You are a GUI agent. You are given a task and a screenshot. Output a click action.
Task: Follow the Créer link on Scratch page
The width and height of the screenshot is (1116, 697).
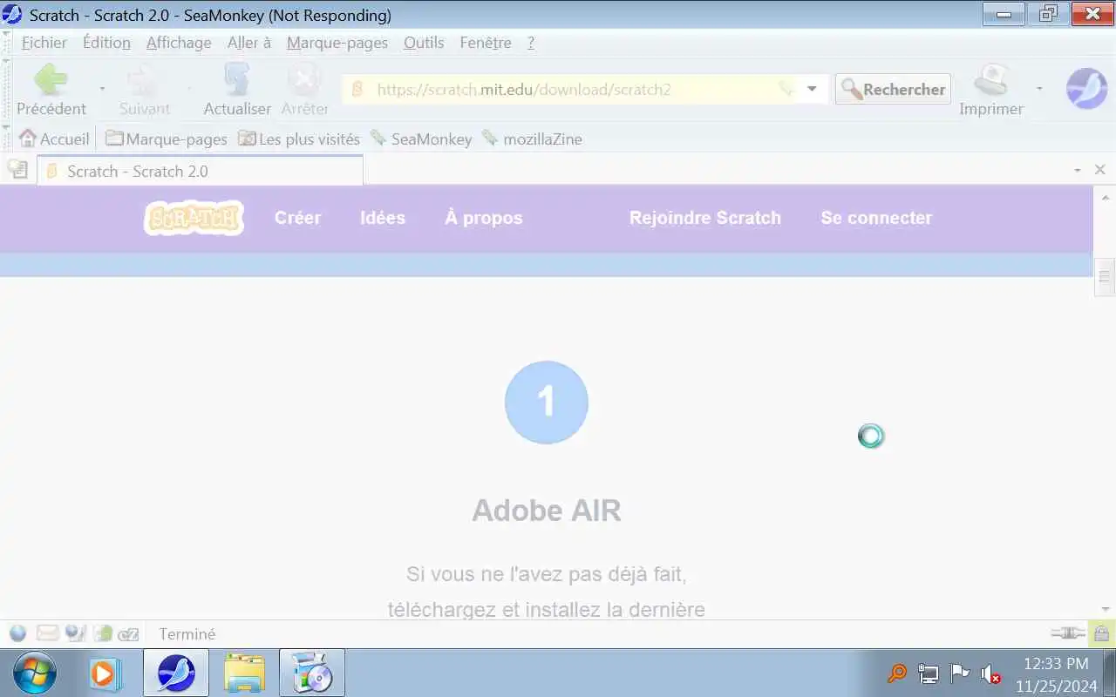click(x=297, y=218)
